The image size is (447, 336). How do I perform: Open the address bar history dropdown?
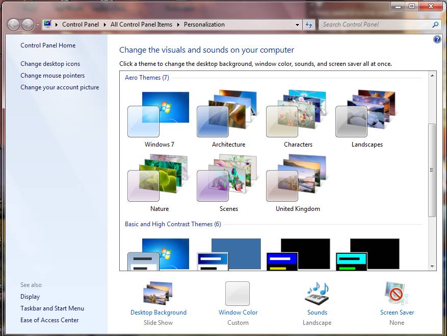(297, 25)
